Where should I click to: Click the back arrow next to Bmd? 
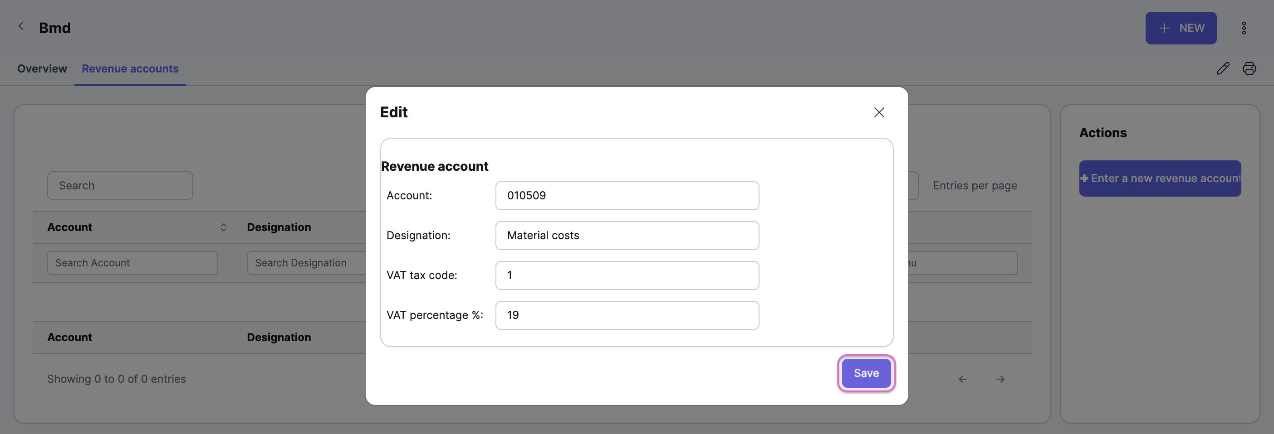[21, 26]
